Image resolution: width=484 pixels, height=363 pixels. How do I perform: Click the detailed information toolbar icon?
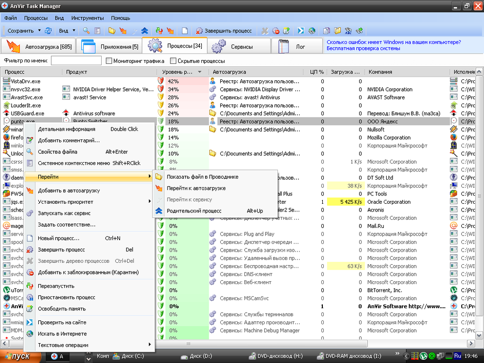[97, 30]
